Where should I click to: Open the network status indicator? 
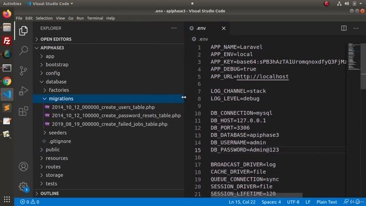click(x=339, y=3)
